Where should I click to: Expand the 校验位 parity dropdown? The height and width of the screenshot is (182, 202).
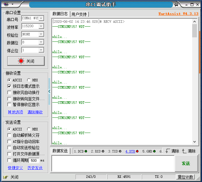[41, 34]
